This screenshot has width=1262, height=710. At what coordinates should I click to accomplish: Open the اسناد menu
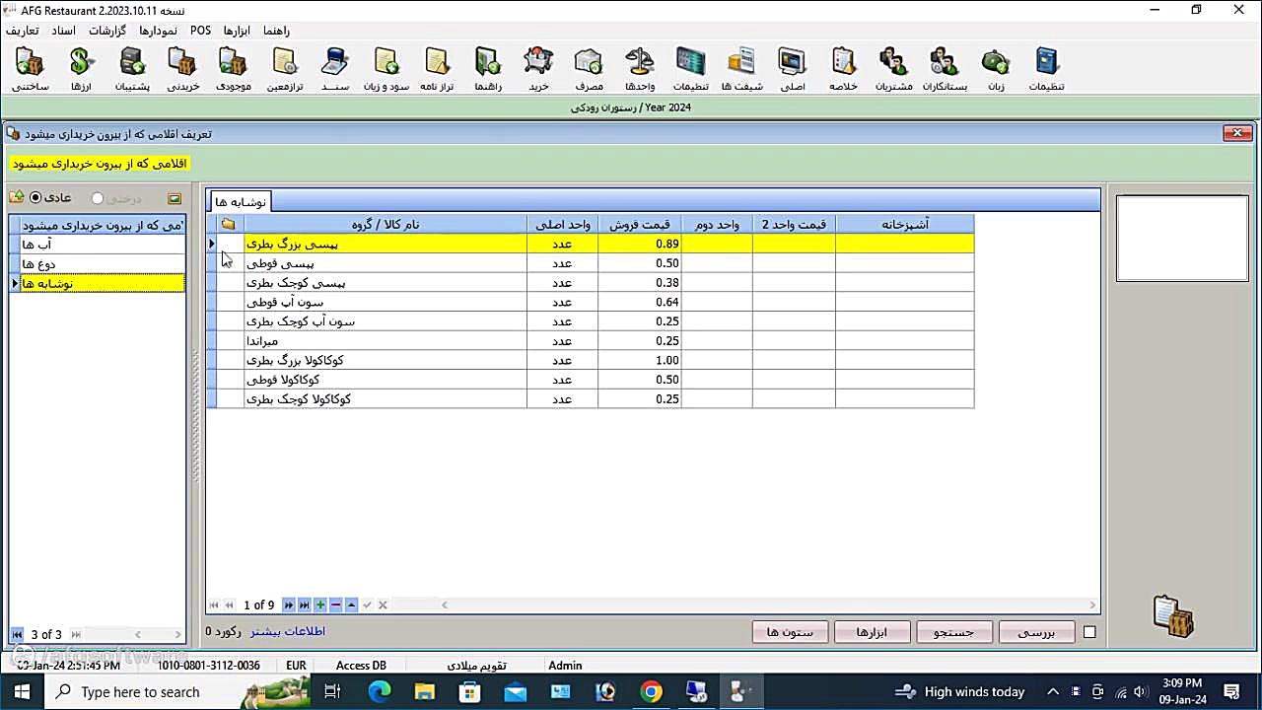pyautogui.click(x=63, y=31)
